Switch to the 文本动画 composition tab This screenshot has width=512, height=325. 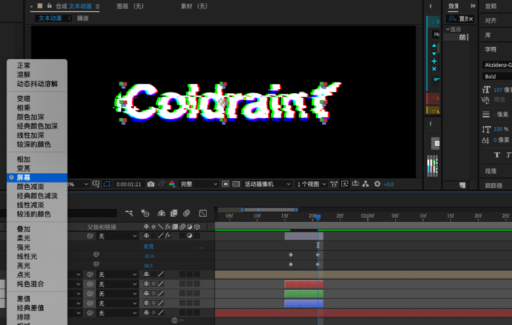click(x=50, y=18)
